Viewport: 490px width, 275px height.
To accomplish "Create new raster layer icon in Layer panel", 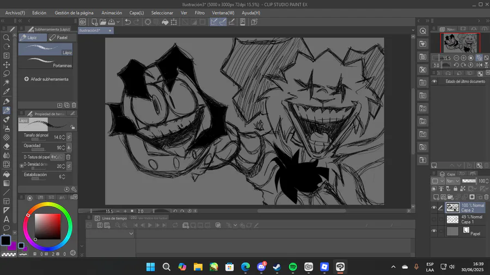I will pos(436,197).
